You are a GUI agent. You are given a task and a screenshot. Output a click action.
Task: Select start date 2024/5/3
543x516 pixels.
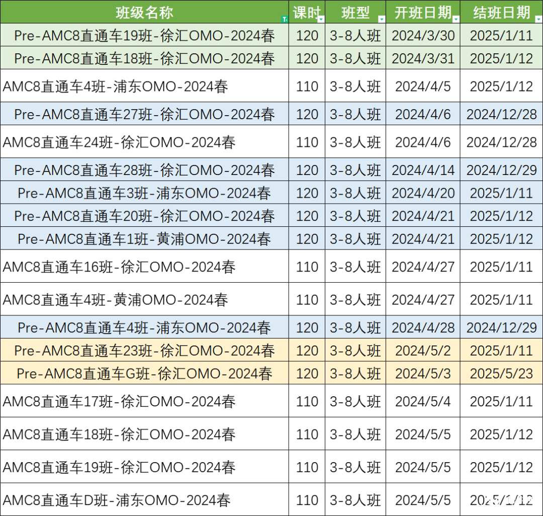(423, 373)
